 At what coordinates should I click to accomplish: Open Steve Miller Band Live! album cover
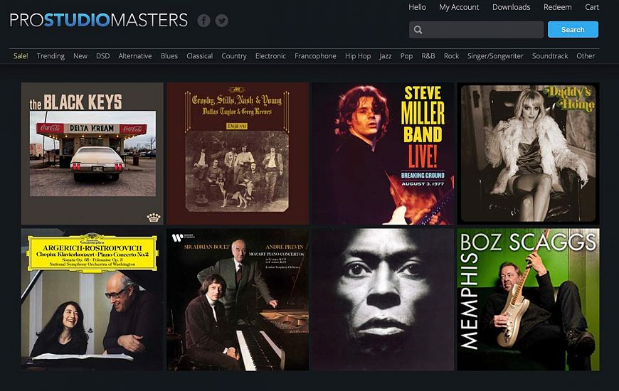point(383,154)
